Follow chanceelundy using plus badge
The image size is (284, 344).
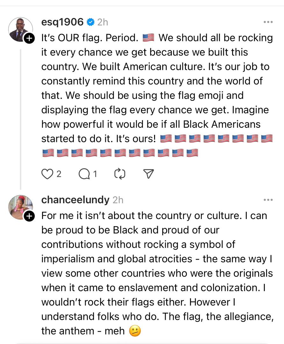29,216
